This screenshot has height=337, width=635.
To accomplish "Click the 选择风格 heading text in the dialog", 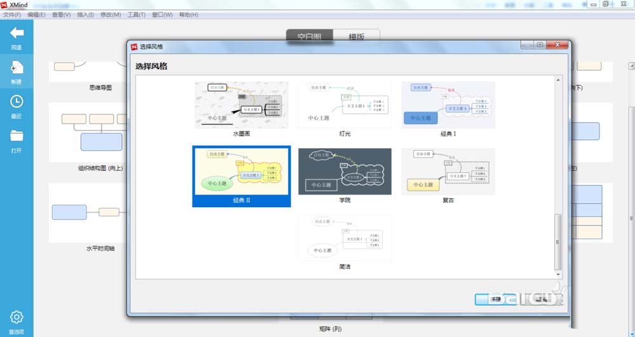I will tap(152, 67).
